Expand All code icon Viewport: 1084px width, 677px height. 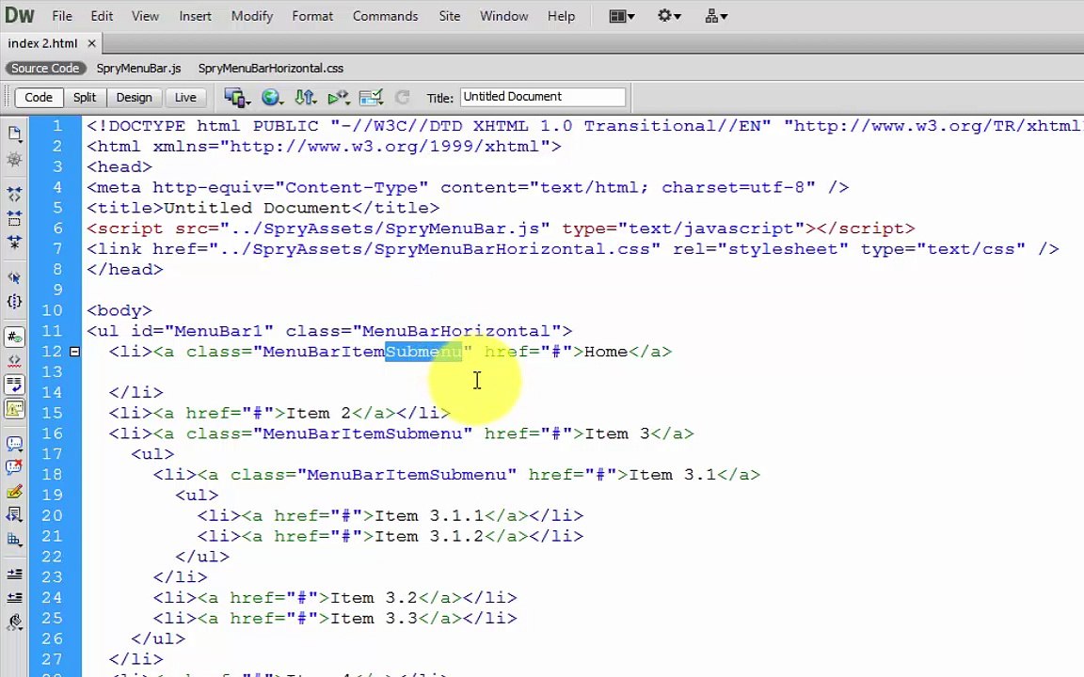(x=14, y=242)
